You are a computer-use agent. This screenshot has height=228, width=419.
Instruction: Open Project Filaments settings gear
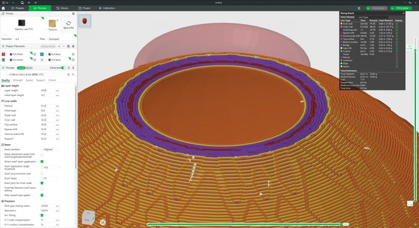click(x=73, y=46)
